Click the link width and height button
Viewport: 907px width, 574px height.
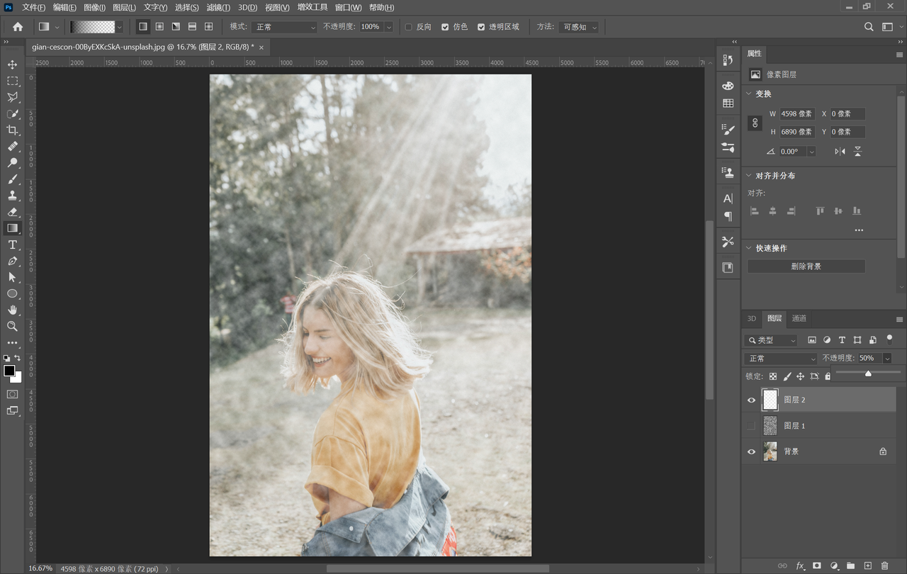point(755,123)
